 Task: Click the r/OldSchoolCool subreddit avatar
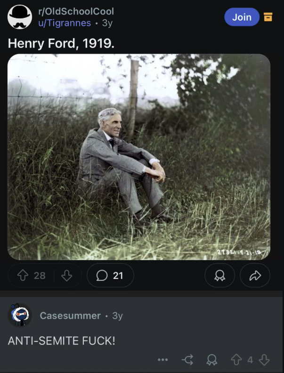tap(20, 17)
